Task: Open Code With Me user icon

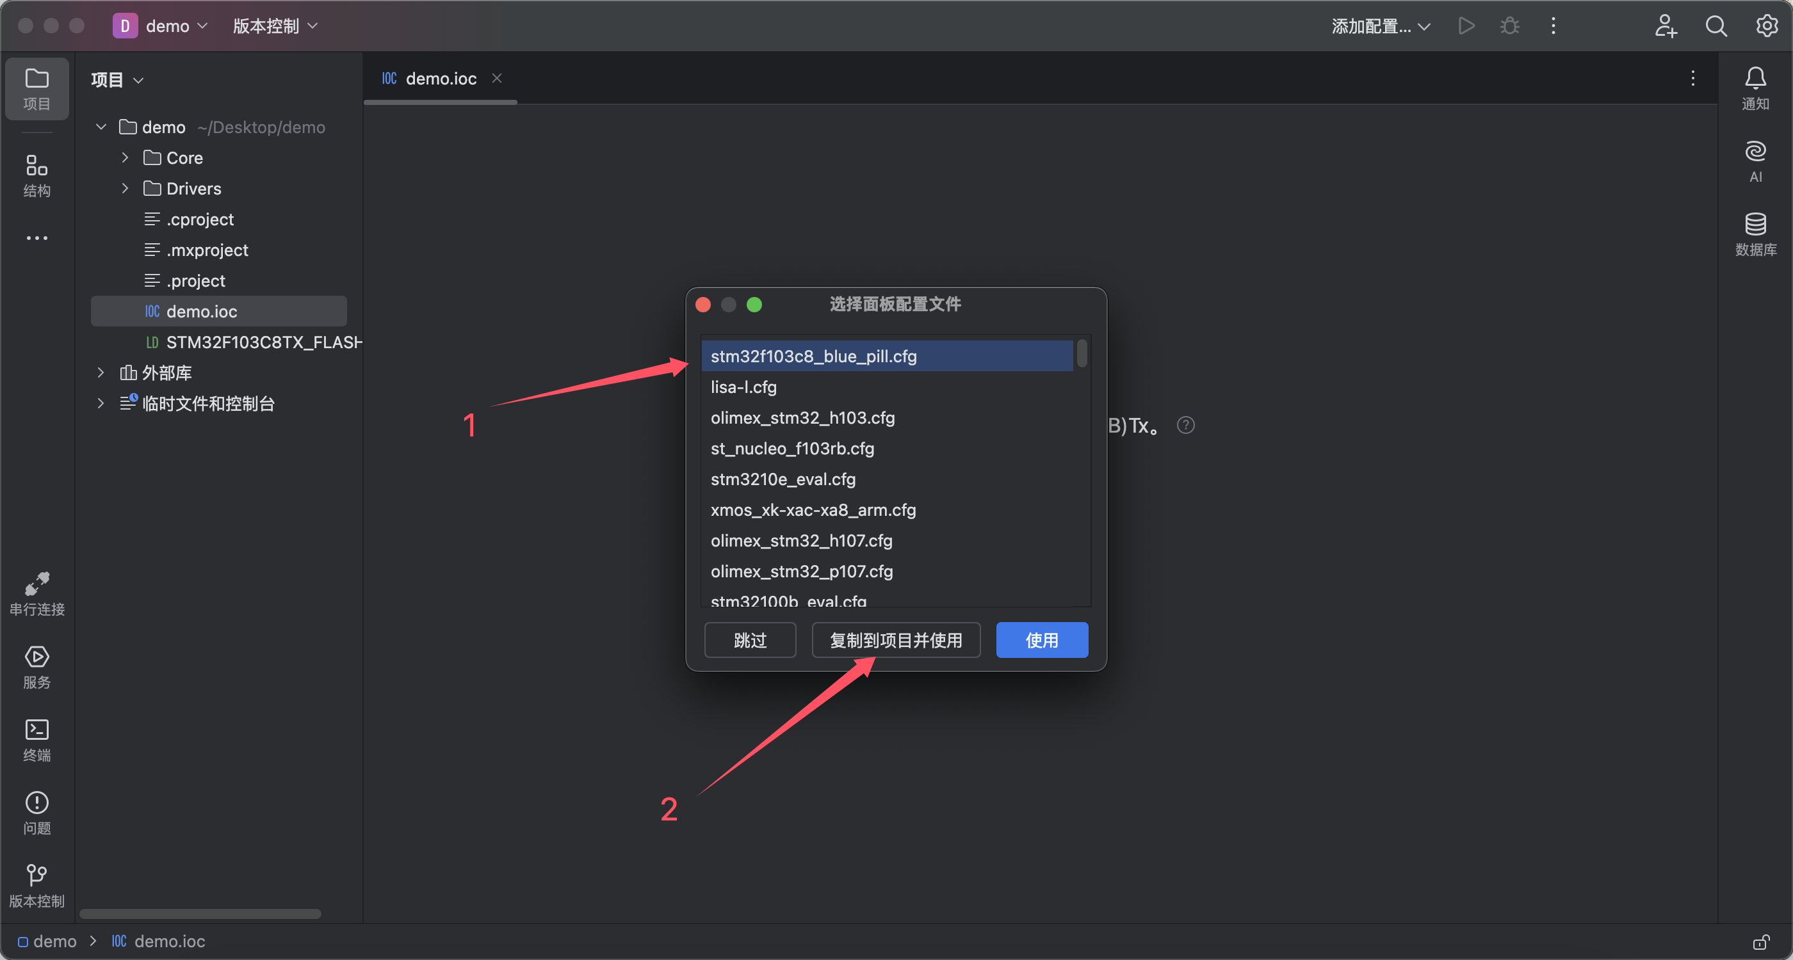Action: 1666,26
